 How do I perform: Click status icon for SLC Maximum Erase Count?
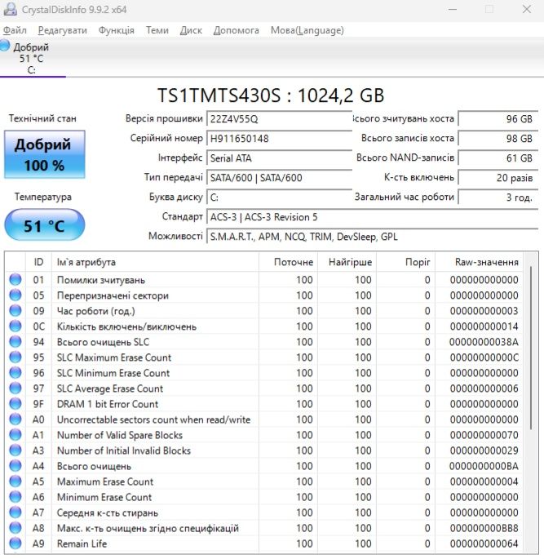coord(15,357)
